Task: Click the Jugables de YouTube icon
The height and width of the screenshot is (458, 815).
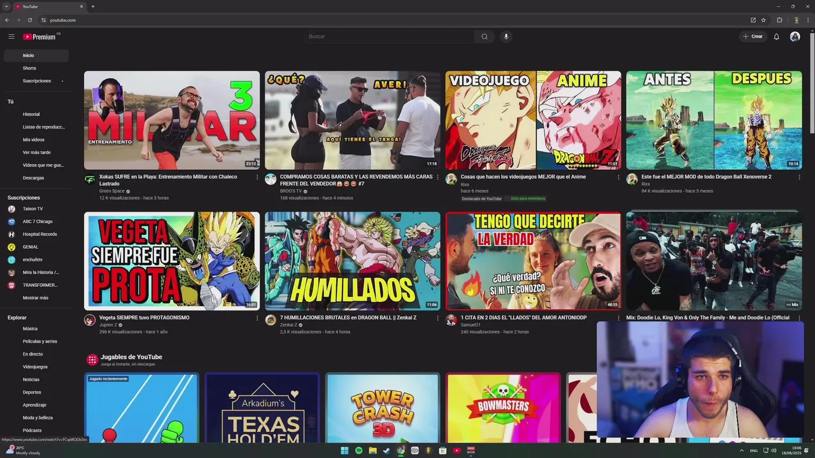Action: tap(92, 360)
